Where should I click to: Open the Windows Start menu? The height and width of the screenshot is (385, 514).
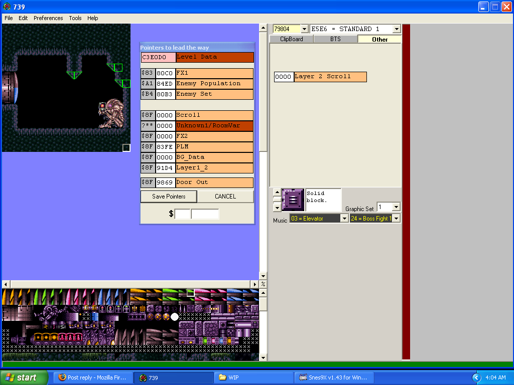coord(24,377)
